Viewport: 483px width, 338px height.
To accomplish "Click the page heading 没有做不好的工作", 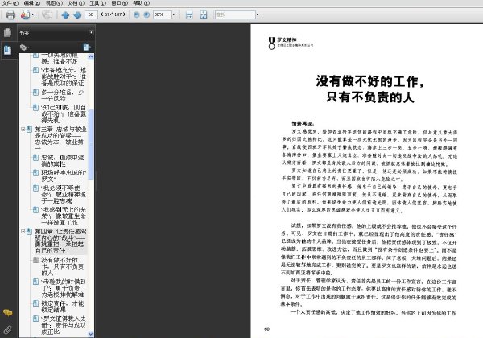I will (x=369, y=89).
